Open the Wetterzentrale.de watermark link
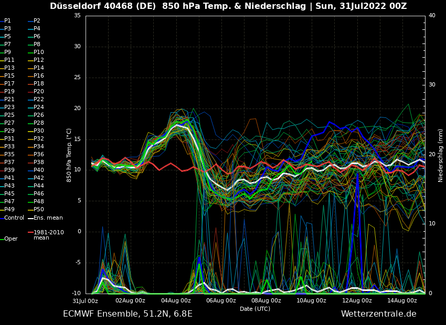Viewport: 446px width, 325px height. (x=378, y=314)
